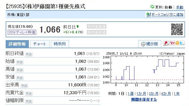This screenshot has width=189, height=106.
Task: Switch to the 時系列 tab
Action: (x=60, y=44)
